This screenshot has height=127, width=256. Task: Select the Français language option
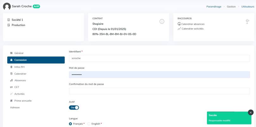click(71, 124)
